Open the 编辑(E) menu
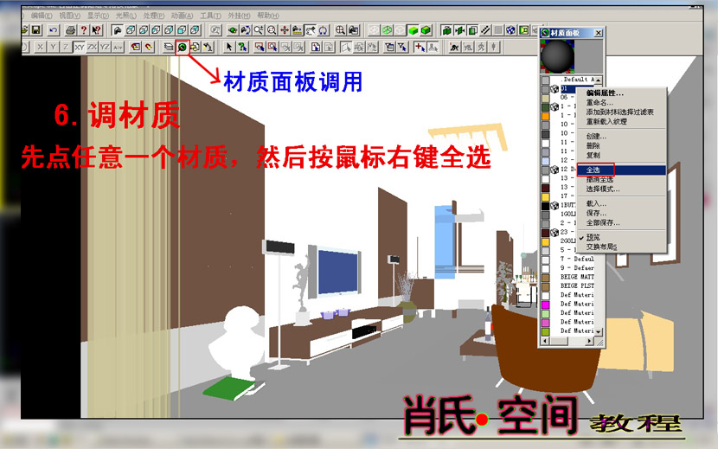The width and height of the screenshot is (718, 449). point(42,16)
